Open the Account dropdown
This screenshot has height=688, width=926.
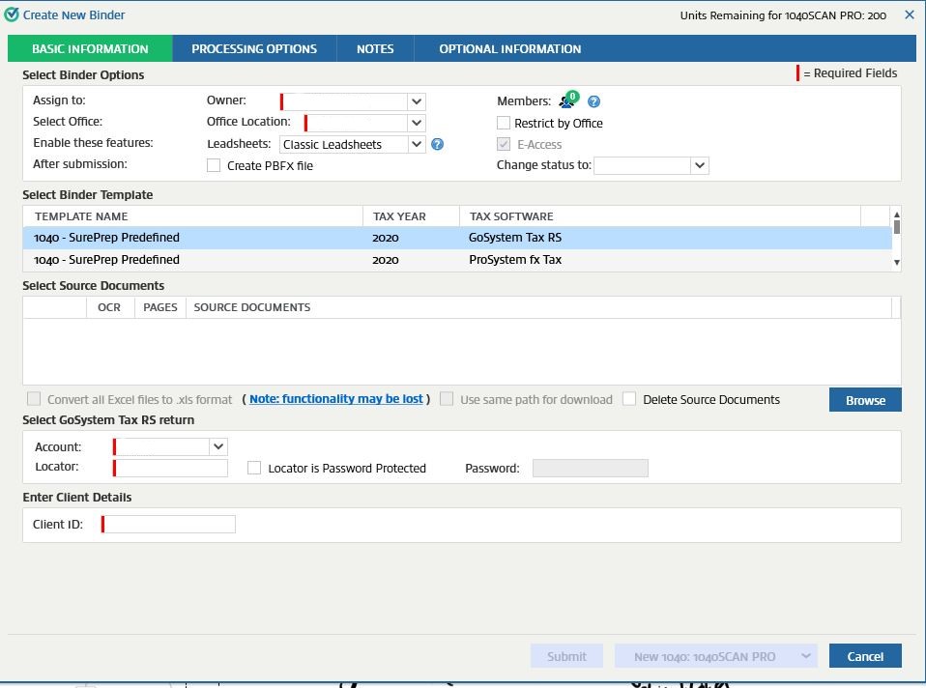(218, 446)
